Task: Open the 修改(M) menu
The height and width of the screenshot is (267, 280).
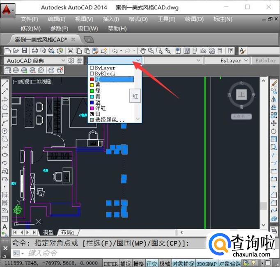Action: point(30,29)
